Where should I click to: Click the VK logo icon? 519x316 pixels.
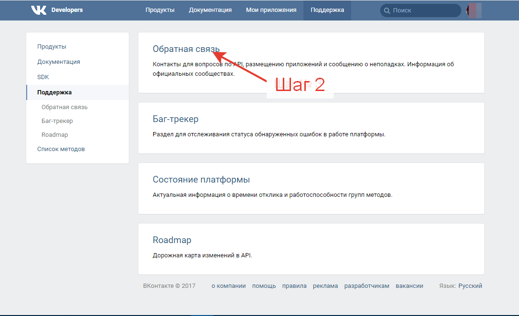(x=39, y=10)
